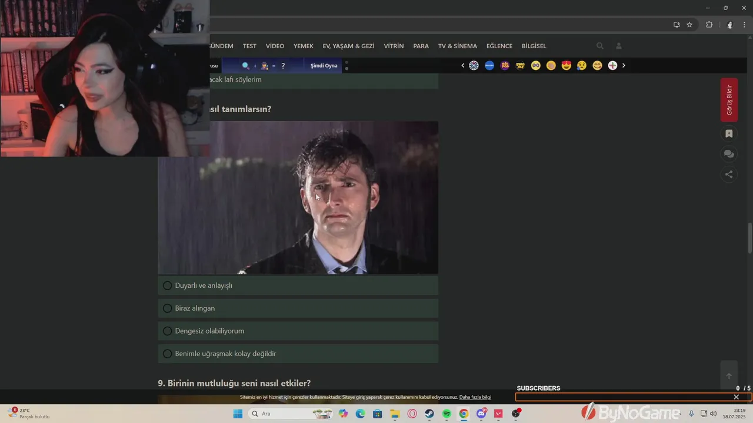Click the taskbar search box 'Ara'
Screen dimensions: 753x423
click(291, 414)
